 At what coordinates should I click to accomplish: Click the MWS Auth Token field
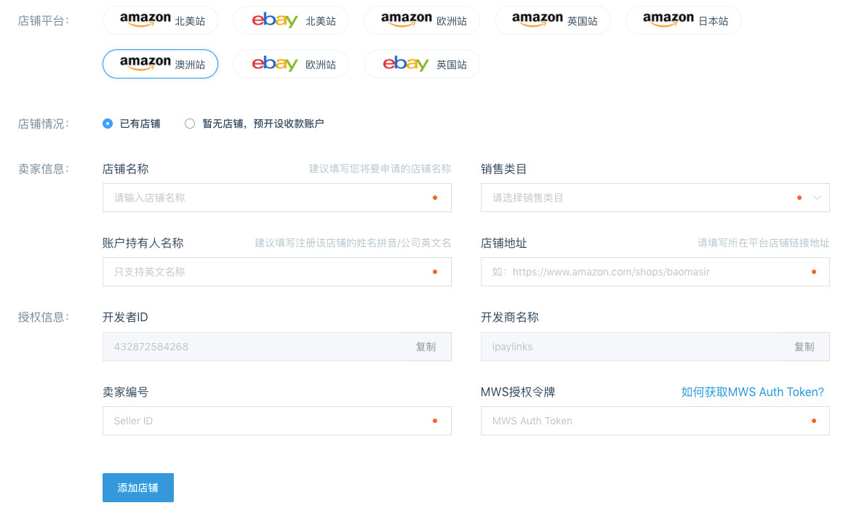tap(655, 421)
